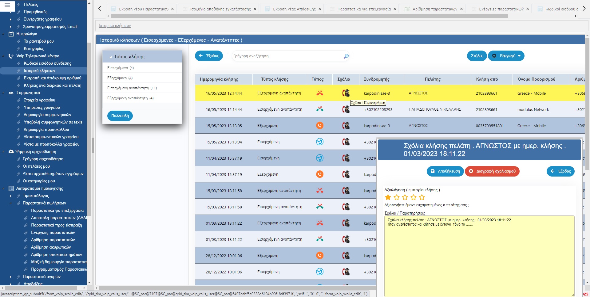Click in the Σχόλια / Παρατηρήσεις text area
This screenshot has width=590, height=297.
pos(479,256)
